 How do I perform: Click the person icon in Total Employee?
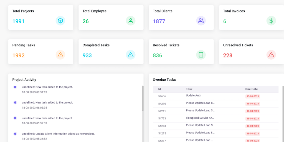(x=131, y=21)
